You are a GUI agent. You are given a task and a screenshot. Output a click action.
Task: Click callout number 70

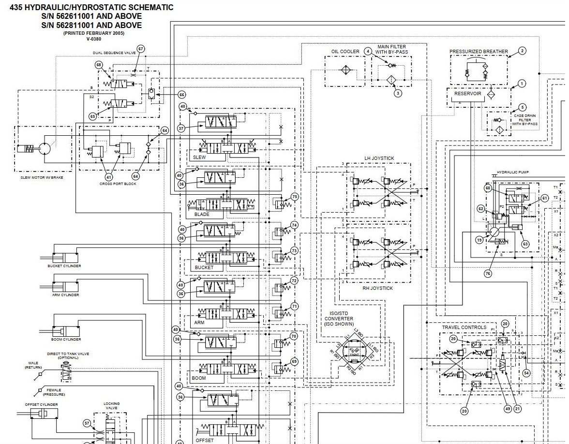tap(294, 336)
